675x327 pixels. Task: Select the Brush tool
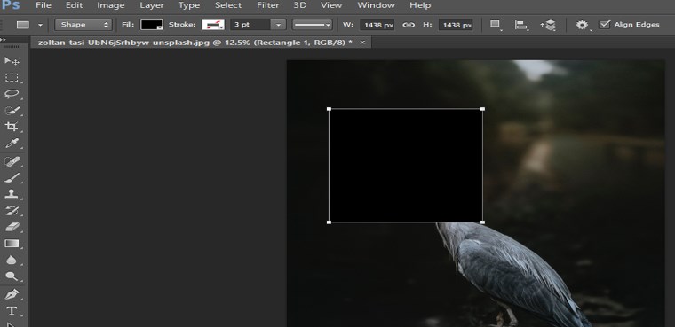coord(12,178)
